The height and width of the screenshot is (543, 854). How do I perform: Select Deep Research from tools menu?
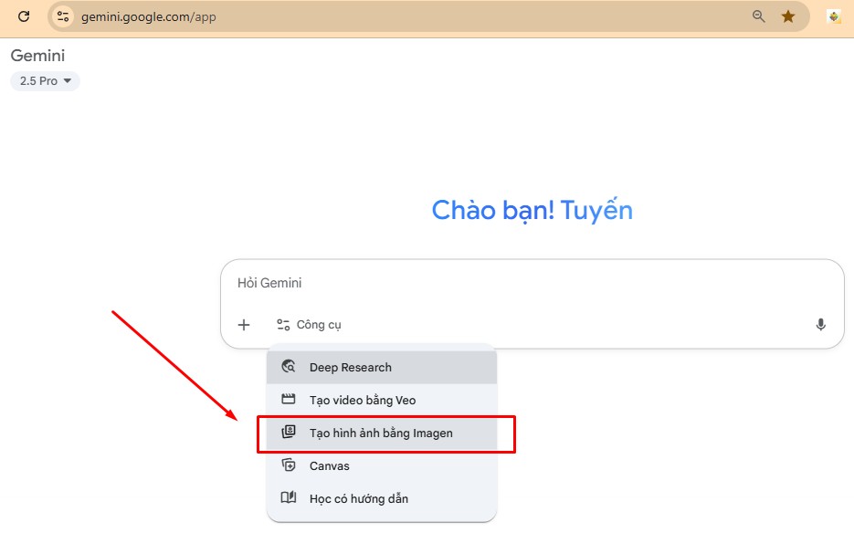(x=381, y=367)
